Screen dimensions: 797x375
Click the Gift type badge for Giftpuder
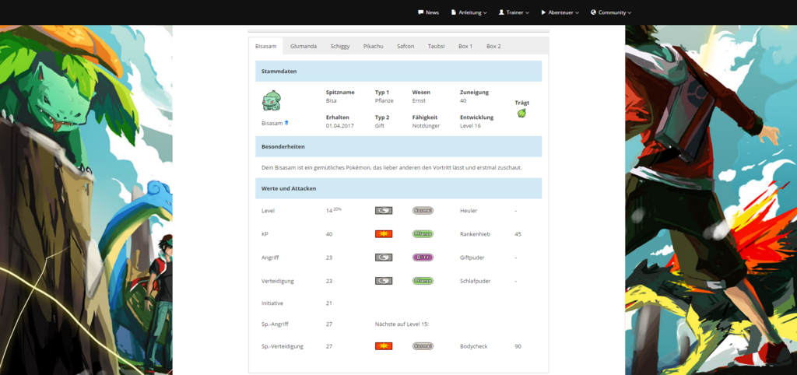[423, 257]
